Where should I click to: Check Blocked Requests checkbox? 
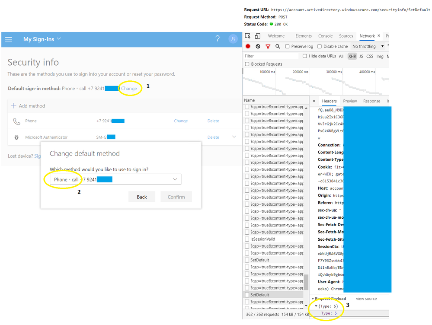[247, 64]
